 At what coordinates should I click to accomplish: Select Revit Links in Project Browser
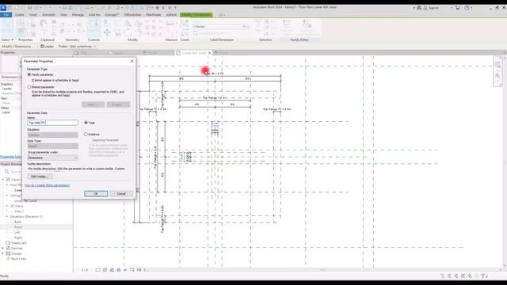coord(18,259)
